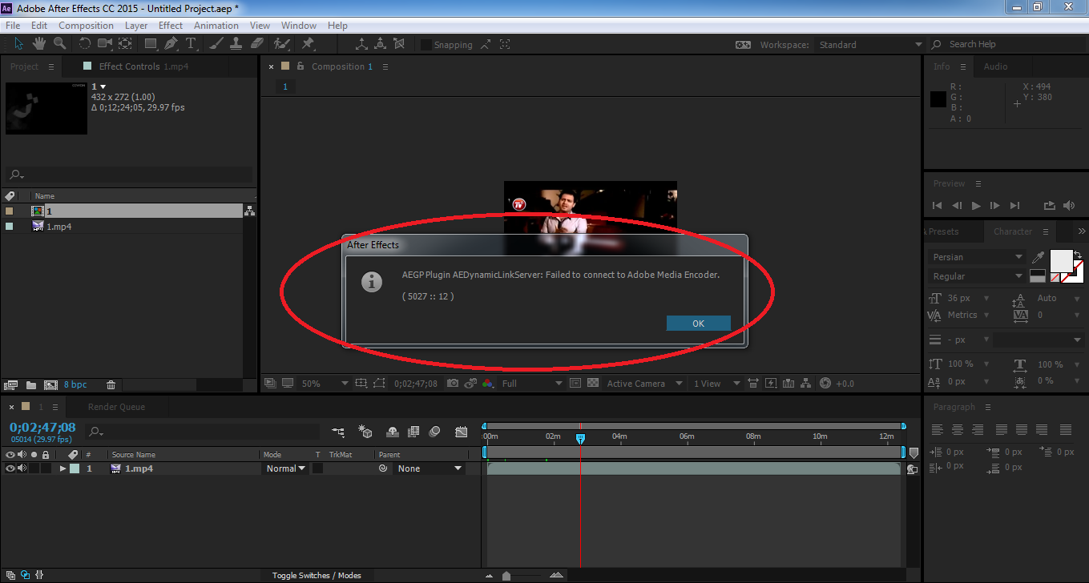
Task: Open the Composition menu
Action: click(x=86, y=26)
